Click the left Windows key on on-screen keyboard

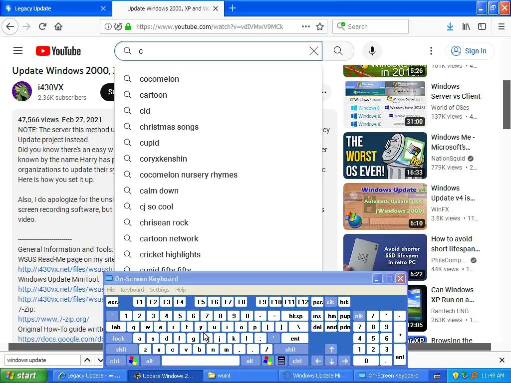click(x=133, y=361)
